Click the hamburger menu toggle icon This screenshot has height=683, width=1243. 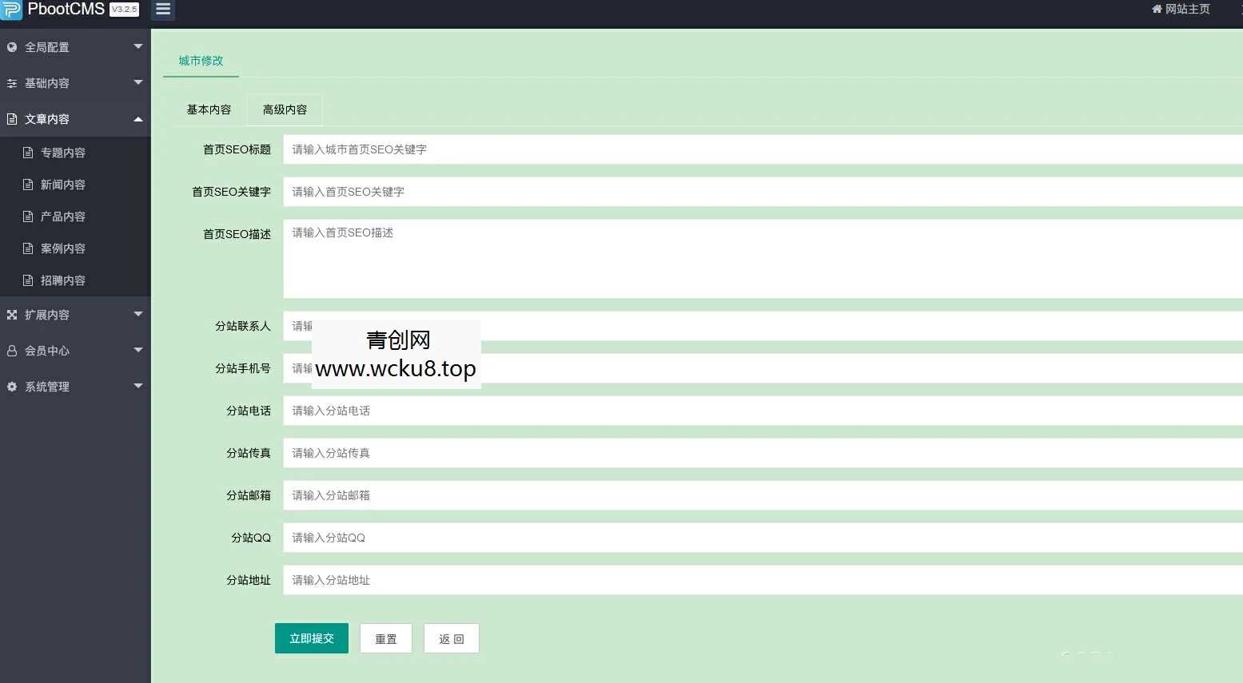click(x=163, y=10)
